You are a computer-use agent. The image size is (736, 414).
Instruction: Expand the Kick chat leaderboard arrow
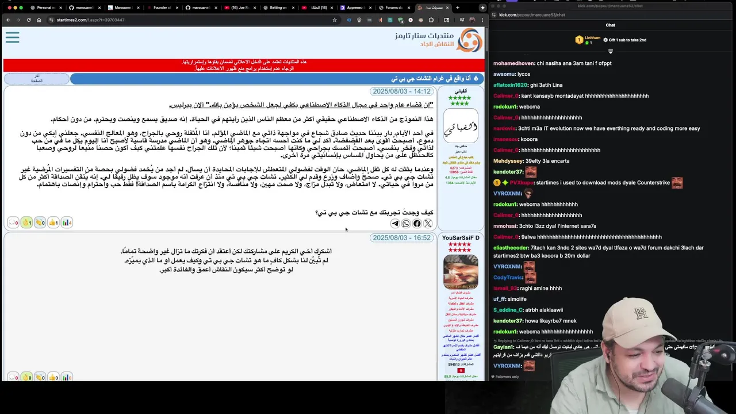point(611,51)
